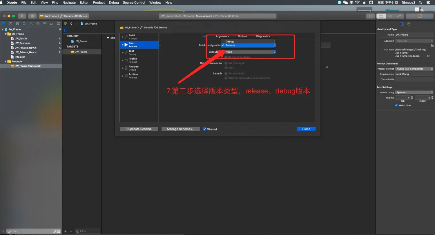Toggle the Debug executable checkbox
Screen dimensions: 435x235
[x=226, y=57]
